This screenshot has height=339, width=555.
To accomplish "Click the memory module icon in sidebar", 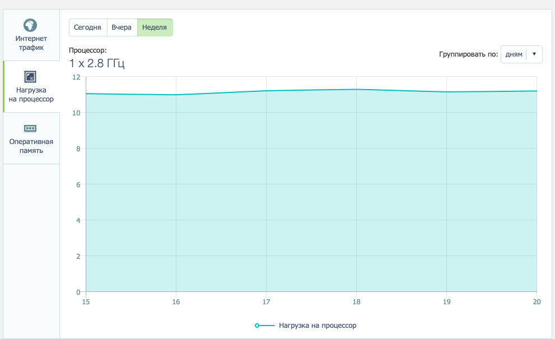I will [x=30, y=128].
